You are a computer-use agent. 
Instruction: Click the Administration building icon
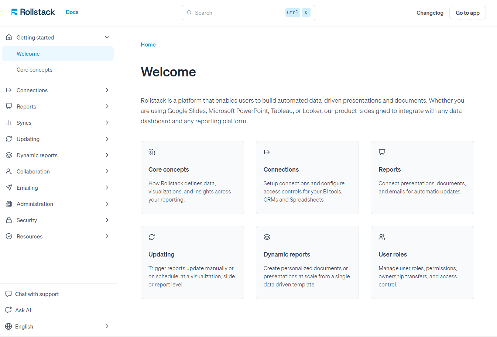9,204
